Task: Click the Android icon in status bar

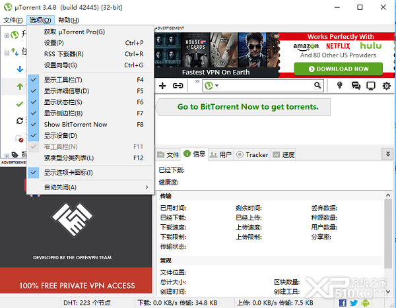Action: click(365, 303)
